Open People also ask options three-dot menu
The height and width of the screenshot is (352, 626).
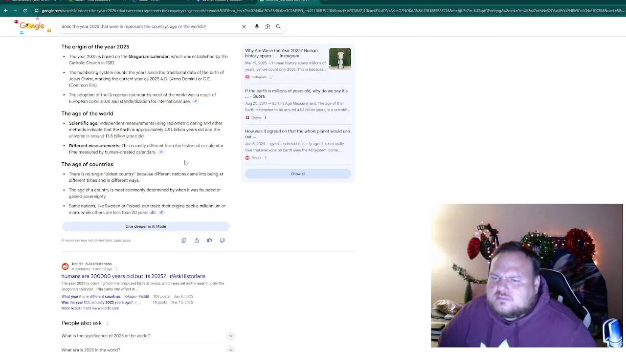[x=107, y=323]
